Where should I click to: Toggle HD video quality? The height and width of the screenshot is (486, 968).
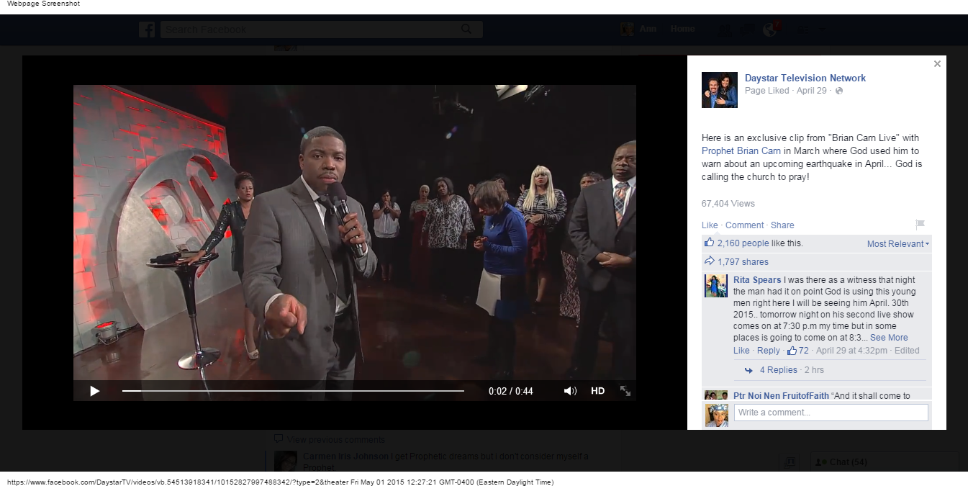(x=597, y=391)
